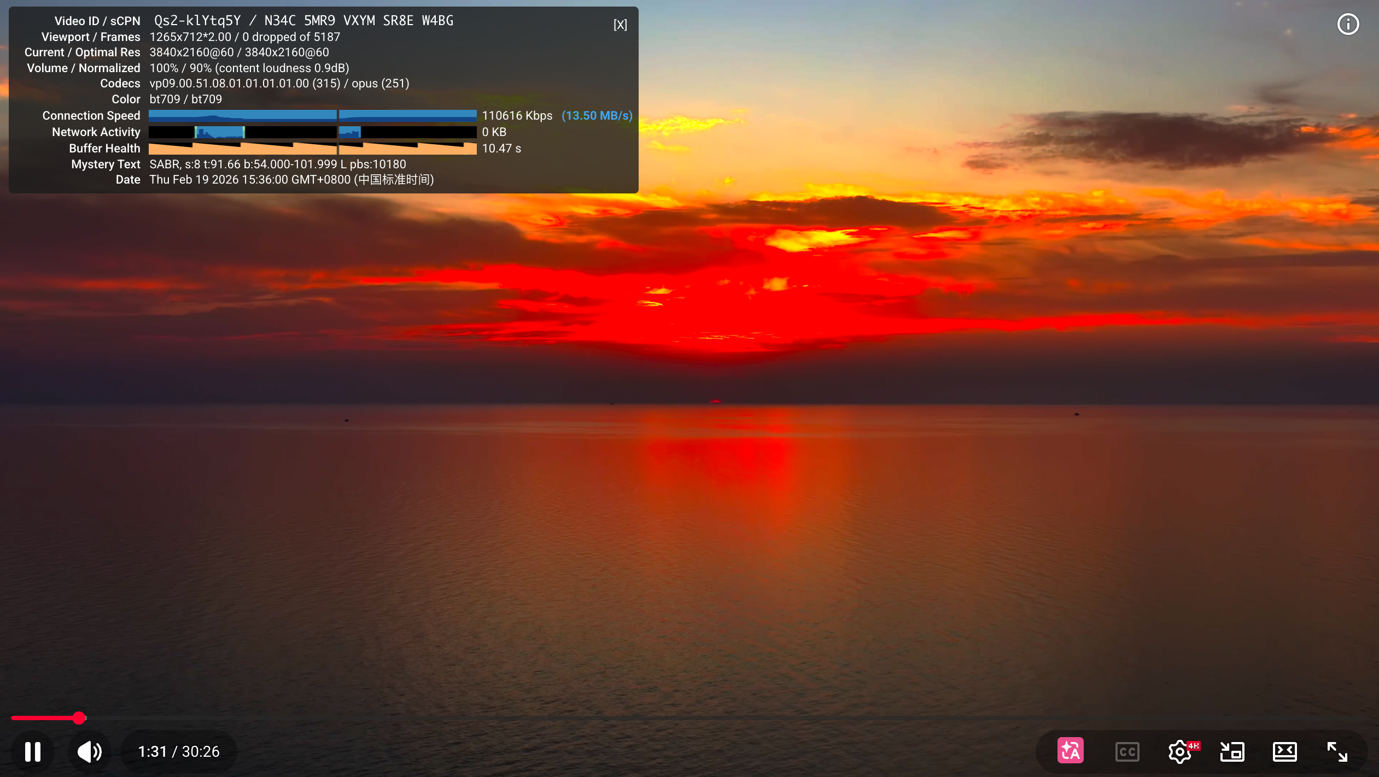The image size is (1379, 777).
Task: Open the info icon at top right
Action: click(1348, 24)
